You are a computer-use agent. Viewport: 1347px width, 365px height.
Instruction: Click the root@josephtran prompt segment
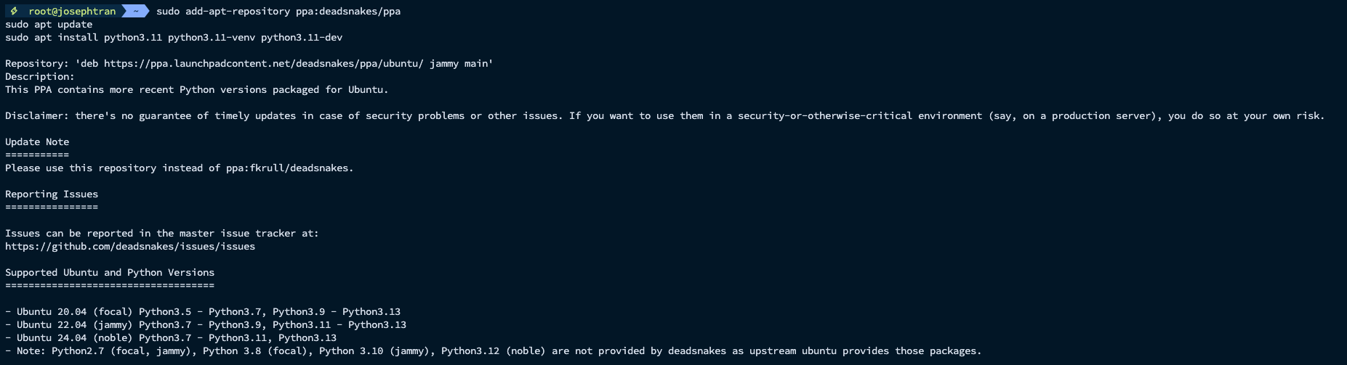tap(72, 11)
